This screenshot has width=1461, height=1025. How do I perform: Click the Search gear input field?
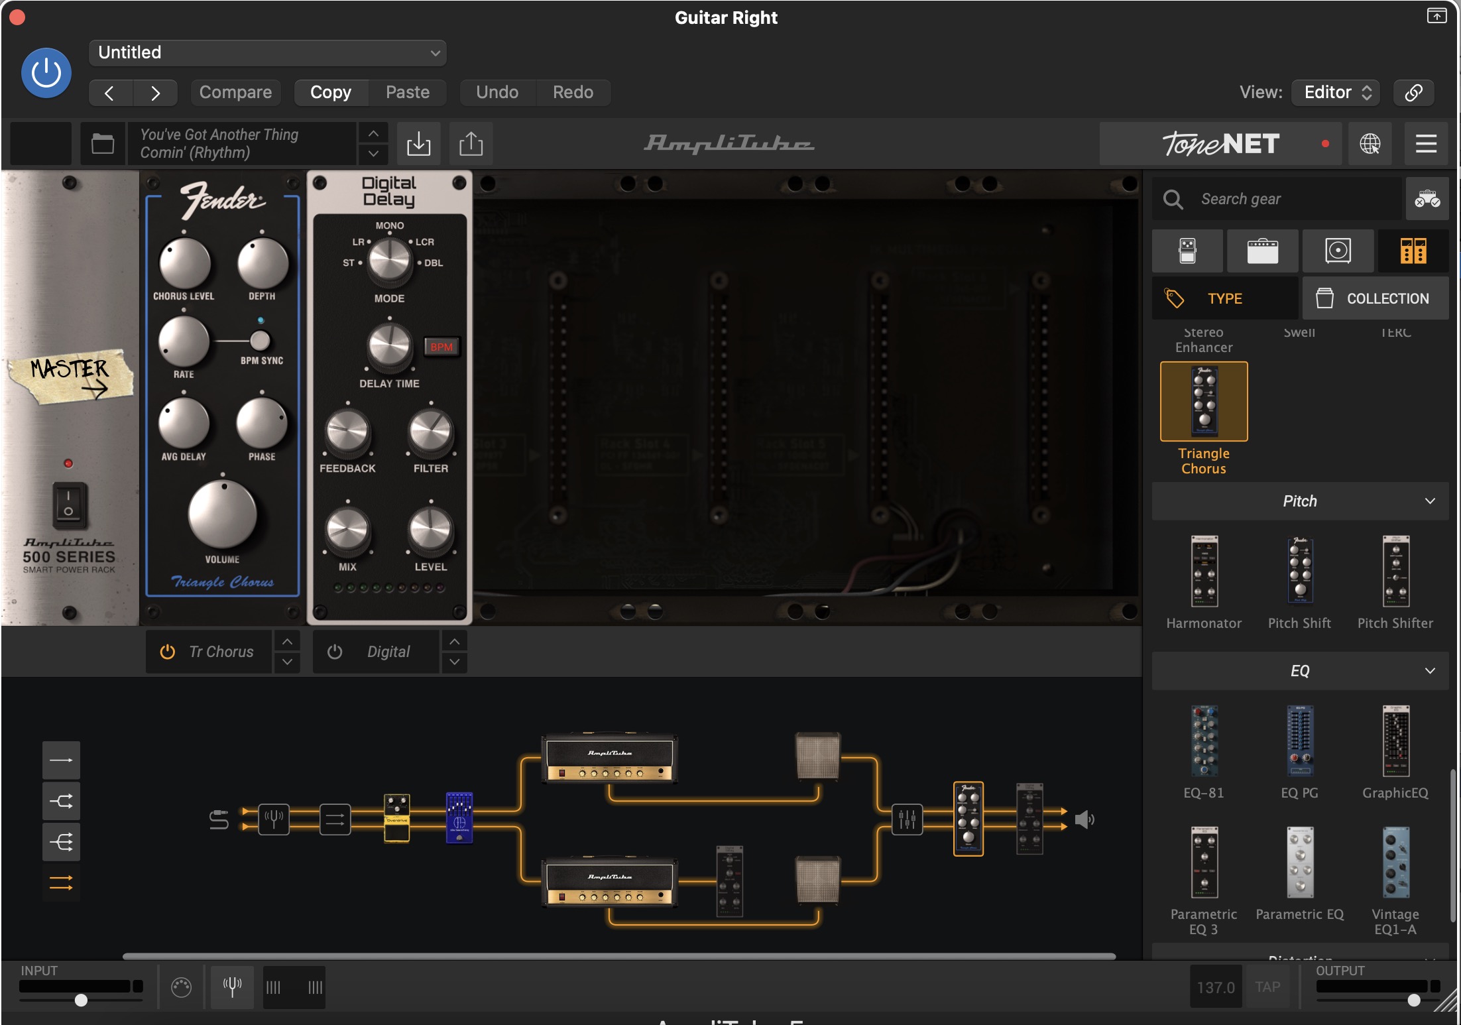[1277, 199]
